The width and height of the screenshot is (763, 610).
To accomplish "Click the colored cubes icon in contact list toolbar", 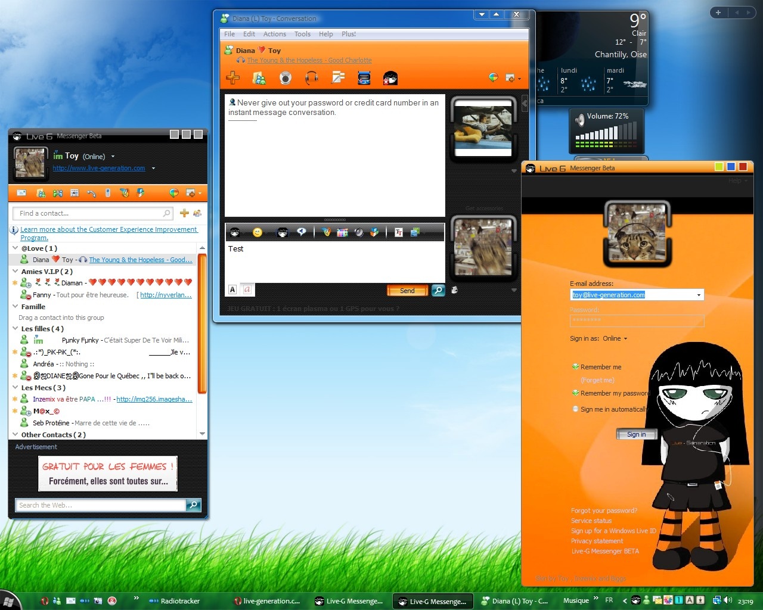I will (141, 193).
